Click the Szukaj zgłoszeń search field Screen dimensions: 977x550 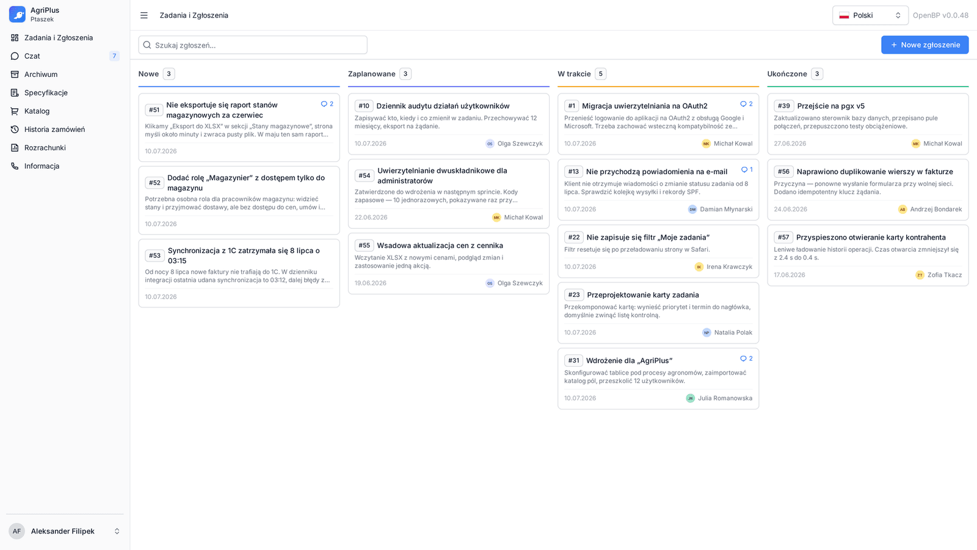(x=253, y=45)
